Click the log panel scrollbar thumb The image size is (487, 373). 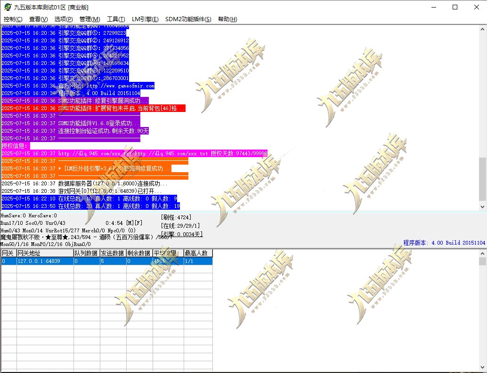(482, 179)
